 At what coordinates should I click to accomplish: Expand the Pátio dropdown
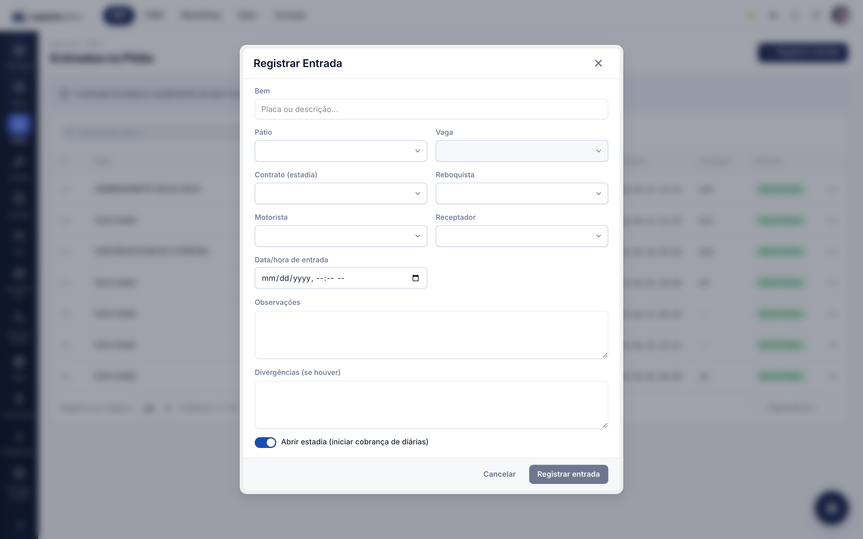coord(341,151)
